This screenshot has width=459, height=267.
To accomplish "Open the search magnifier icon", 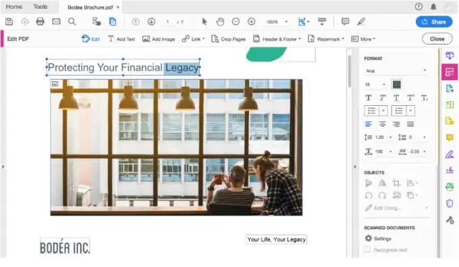I will pyautogui.click(x=72, y=22).
